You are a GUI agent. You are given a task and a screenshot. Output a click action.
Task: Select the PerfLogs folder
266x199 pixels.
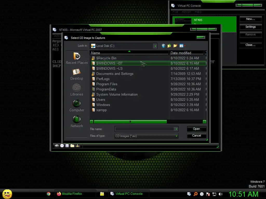(103, 79)
